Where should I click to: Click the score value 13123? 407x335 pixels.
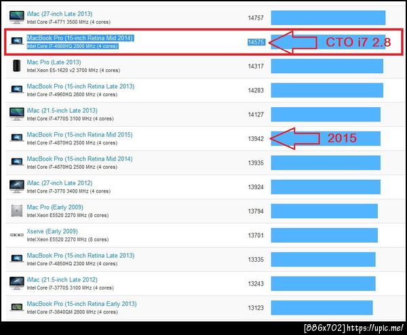pos(256,308)
